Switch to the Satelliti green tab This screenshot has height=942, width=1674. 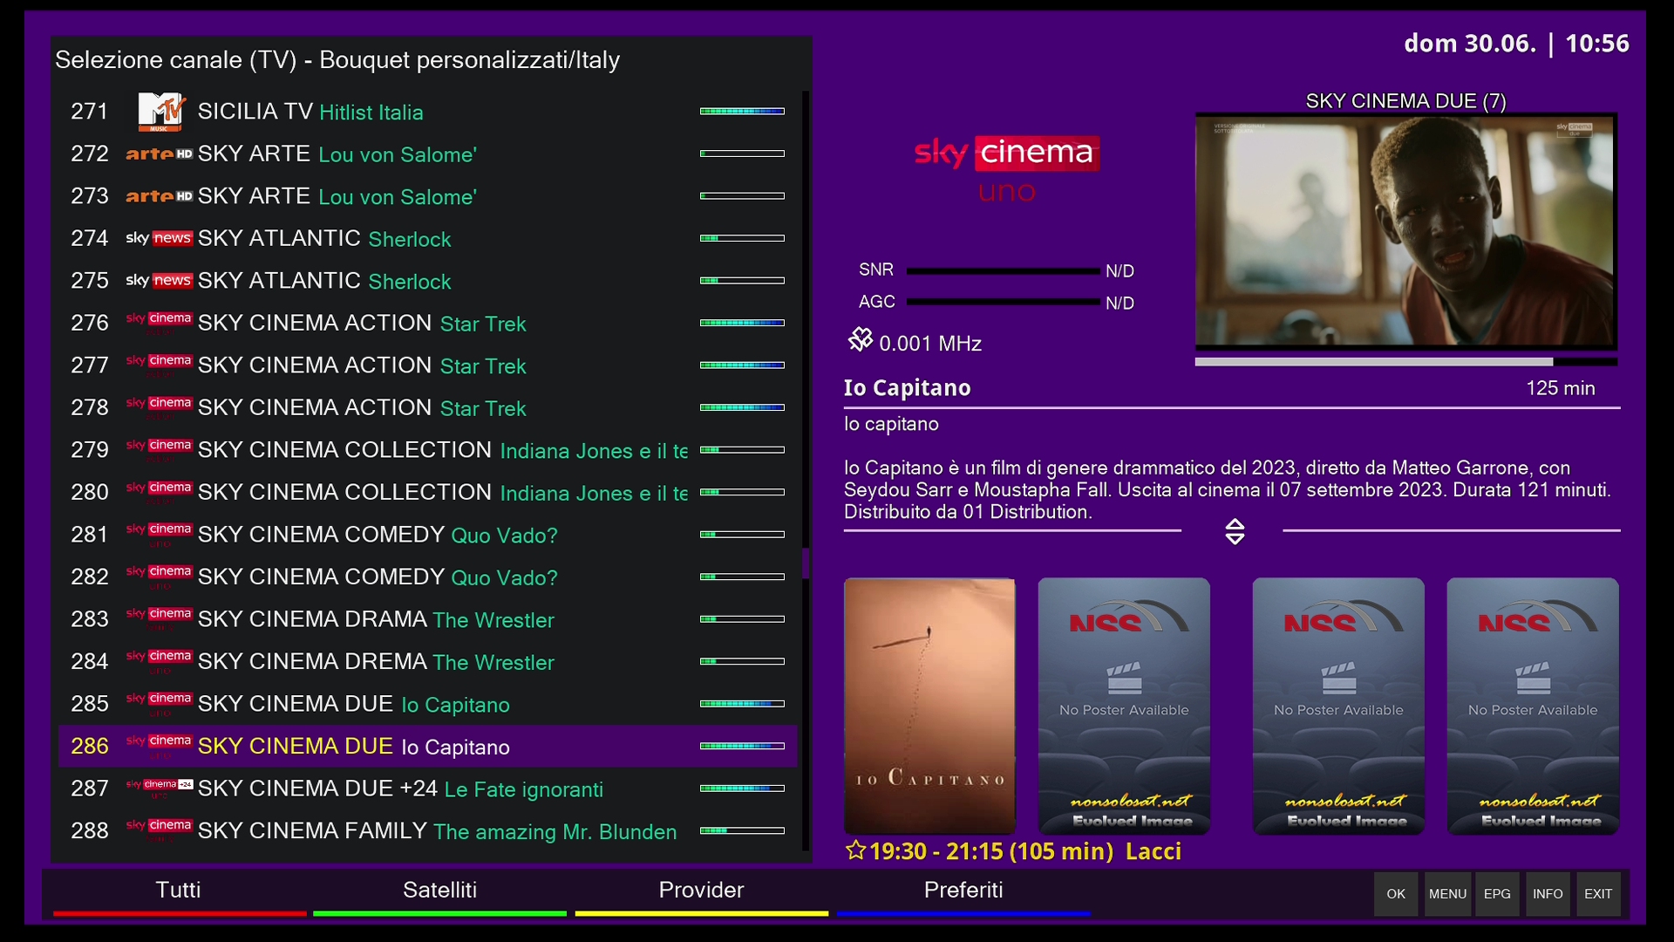pyautogui.click(x=439, y=891)
